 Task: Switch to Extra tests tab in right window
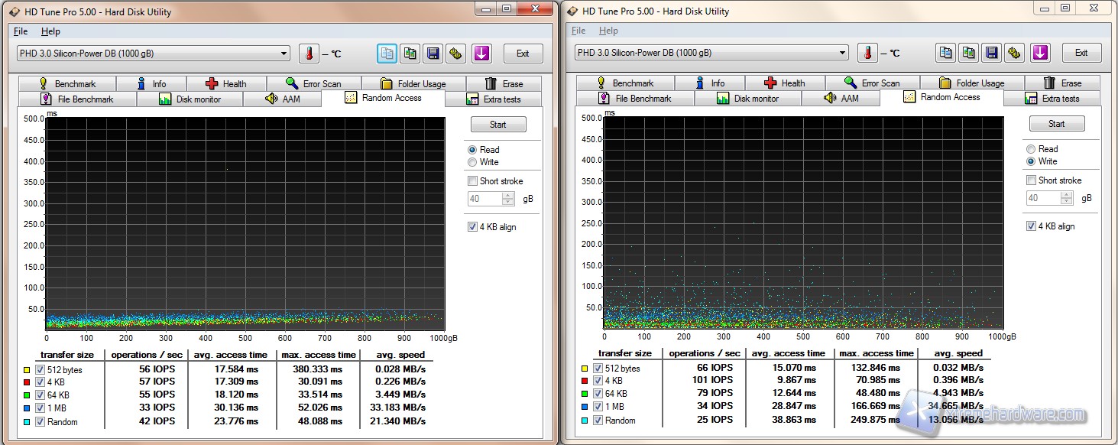tap(1052, 99)
